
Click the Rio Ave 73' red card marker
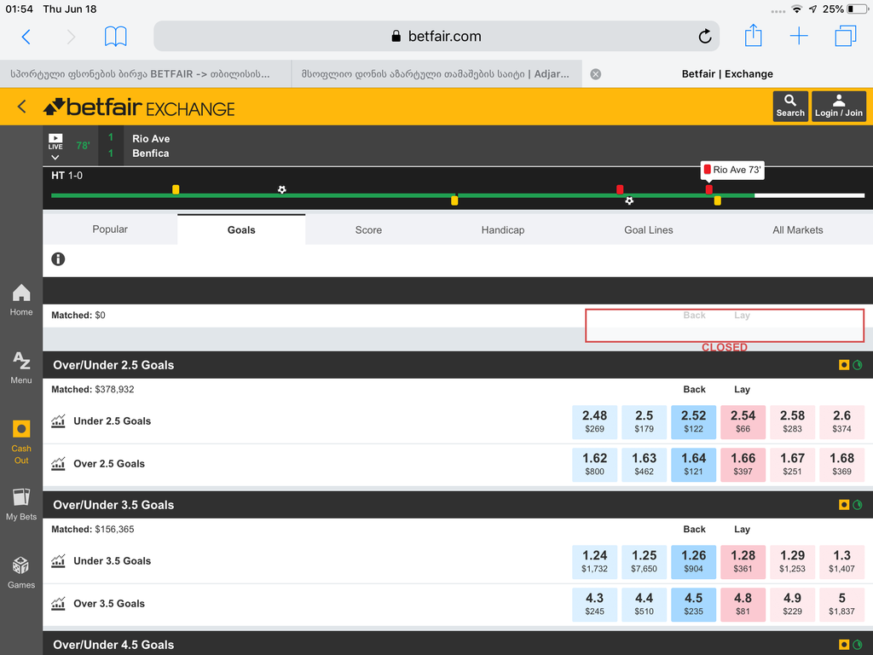(x=708, y=189)
